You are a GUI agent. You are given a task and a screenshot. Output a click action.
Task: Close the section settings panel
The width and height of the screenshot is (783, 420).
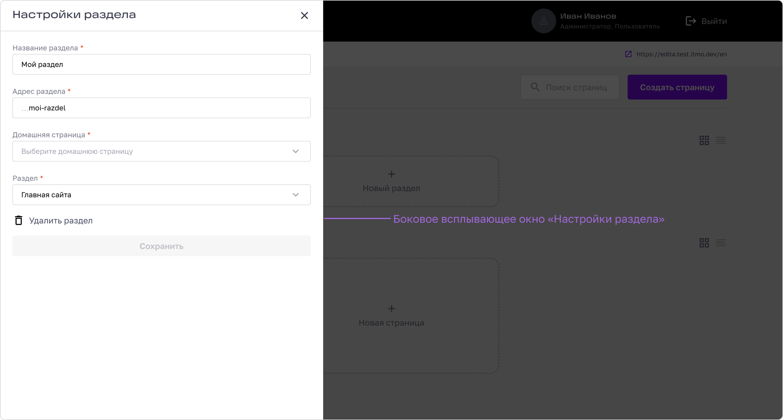click(304, 15)
